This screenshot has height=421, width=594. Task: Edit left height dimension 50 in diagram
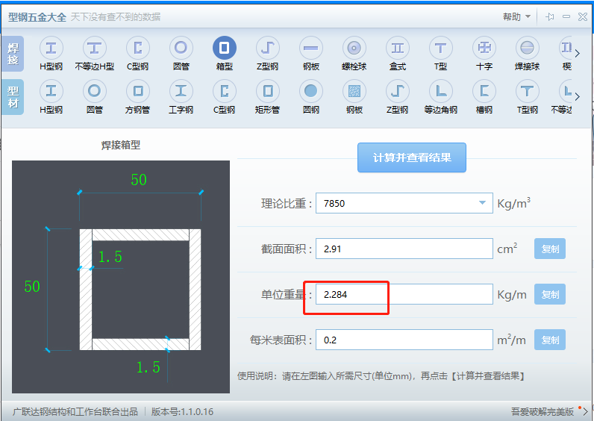tap(32, 287)
